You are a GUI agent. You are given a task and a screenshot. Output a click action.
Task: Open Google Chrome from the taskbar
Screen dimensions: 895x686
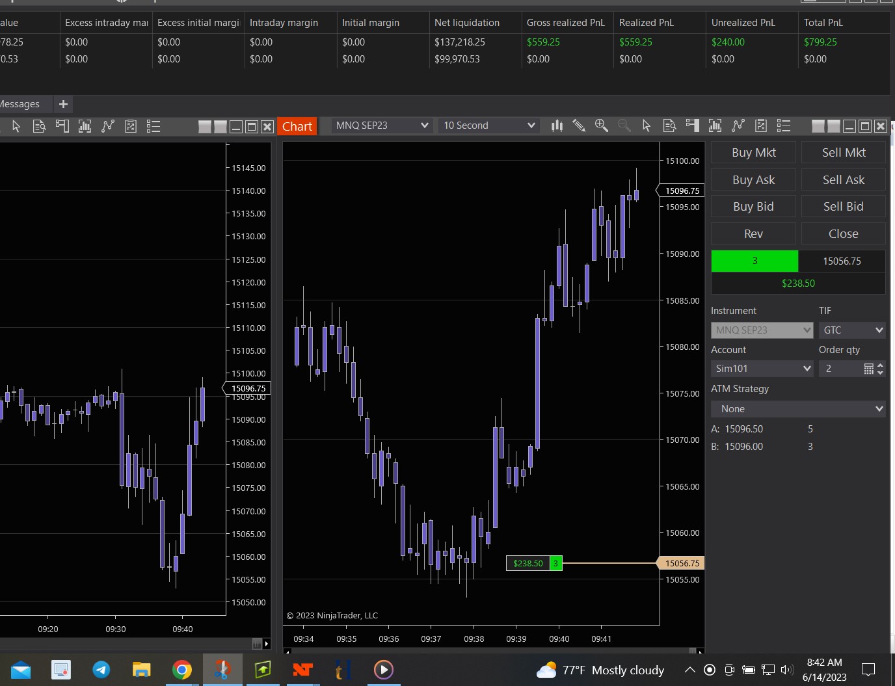(182, 670)
